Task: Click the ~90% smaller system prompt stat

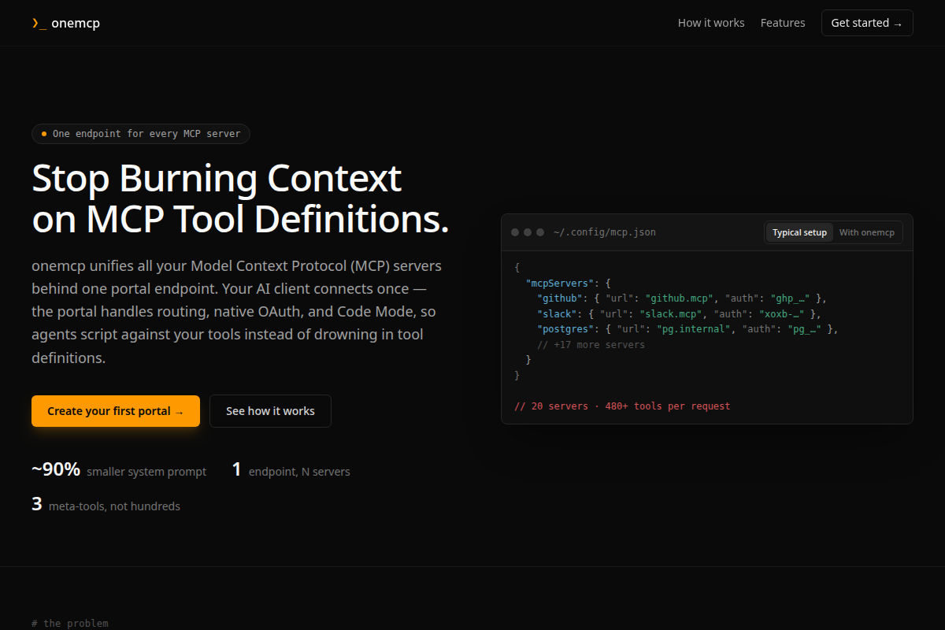Action: 119,470
